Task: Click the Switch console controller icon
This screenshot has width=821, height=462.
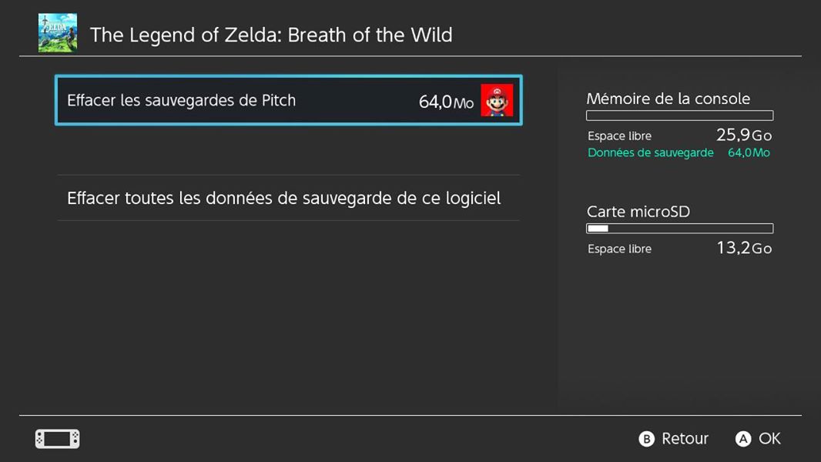Action: pos(58,438)
